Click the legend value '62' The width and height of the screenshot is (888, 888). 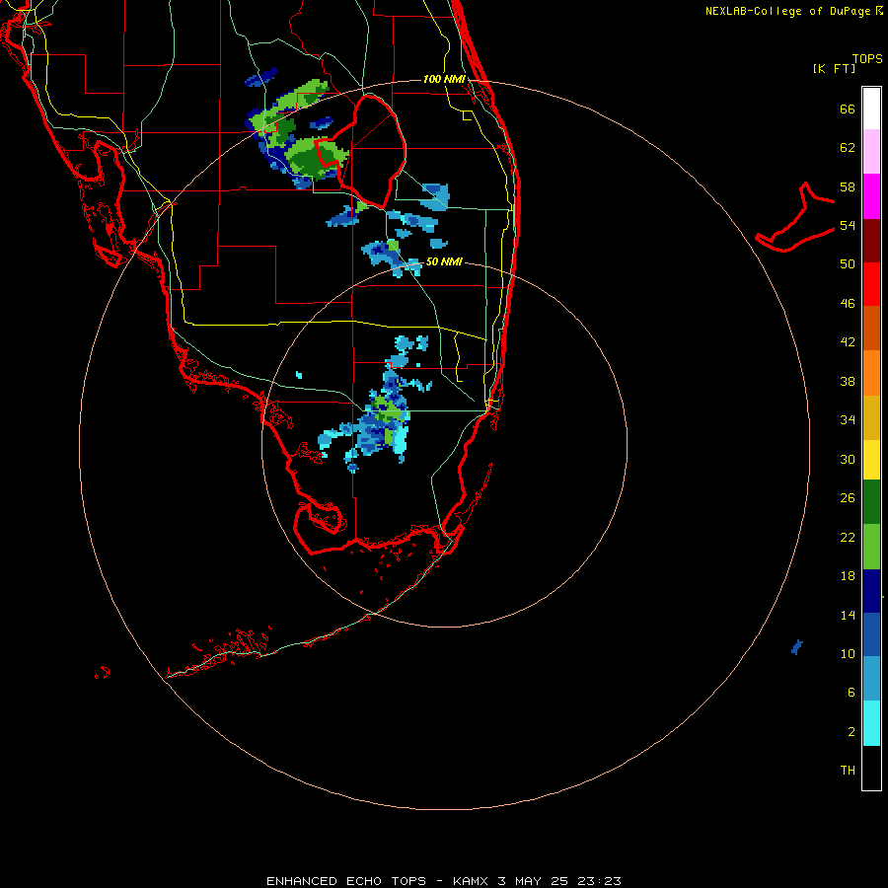[x=848, y=148]
